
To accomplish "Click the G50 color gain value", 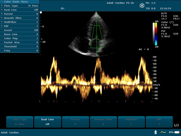I will tap(176, 25).
